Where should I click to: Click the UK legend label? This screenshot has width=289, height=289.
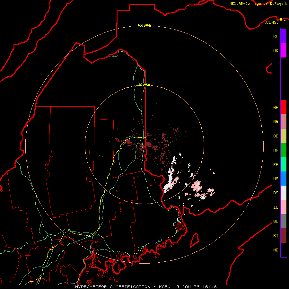(x=276, y=50)
